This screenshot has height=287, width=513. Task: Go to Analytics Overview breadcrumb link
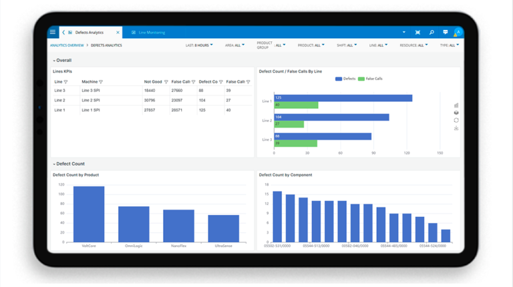67,45
